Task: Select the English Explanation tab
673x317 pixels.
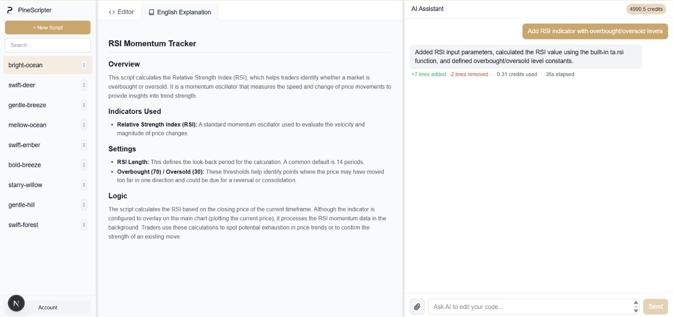Action: [180, 12]
